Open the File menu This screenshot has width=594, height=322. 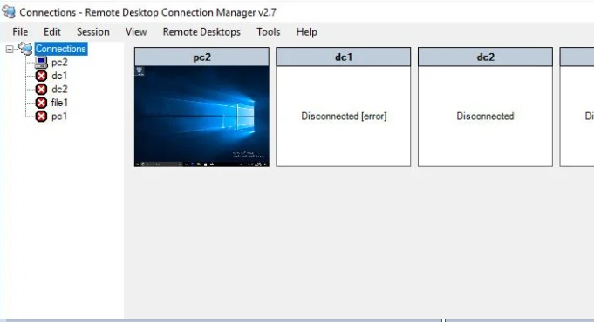pos(20,31)
